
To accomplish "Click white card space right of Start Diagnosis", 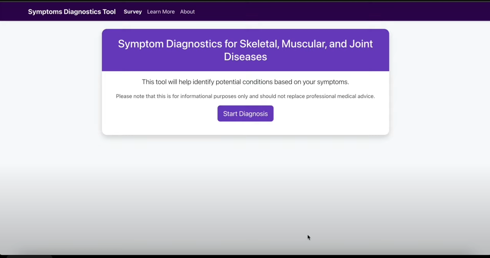I will [x=330, y=114].
